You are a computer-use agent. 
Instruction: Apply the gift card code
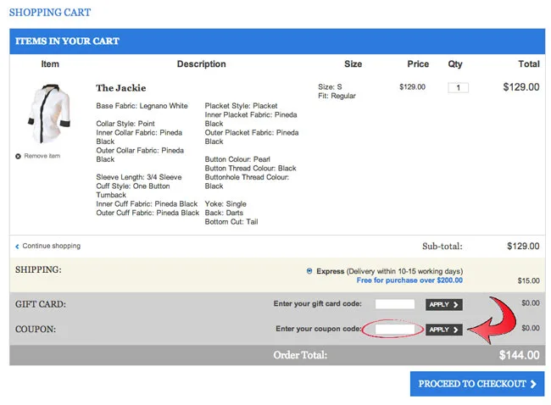point(443,304)
